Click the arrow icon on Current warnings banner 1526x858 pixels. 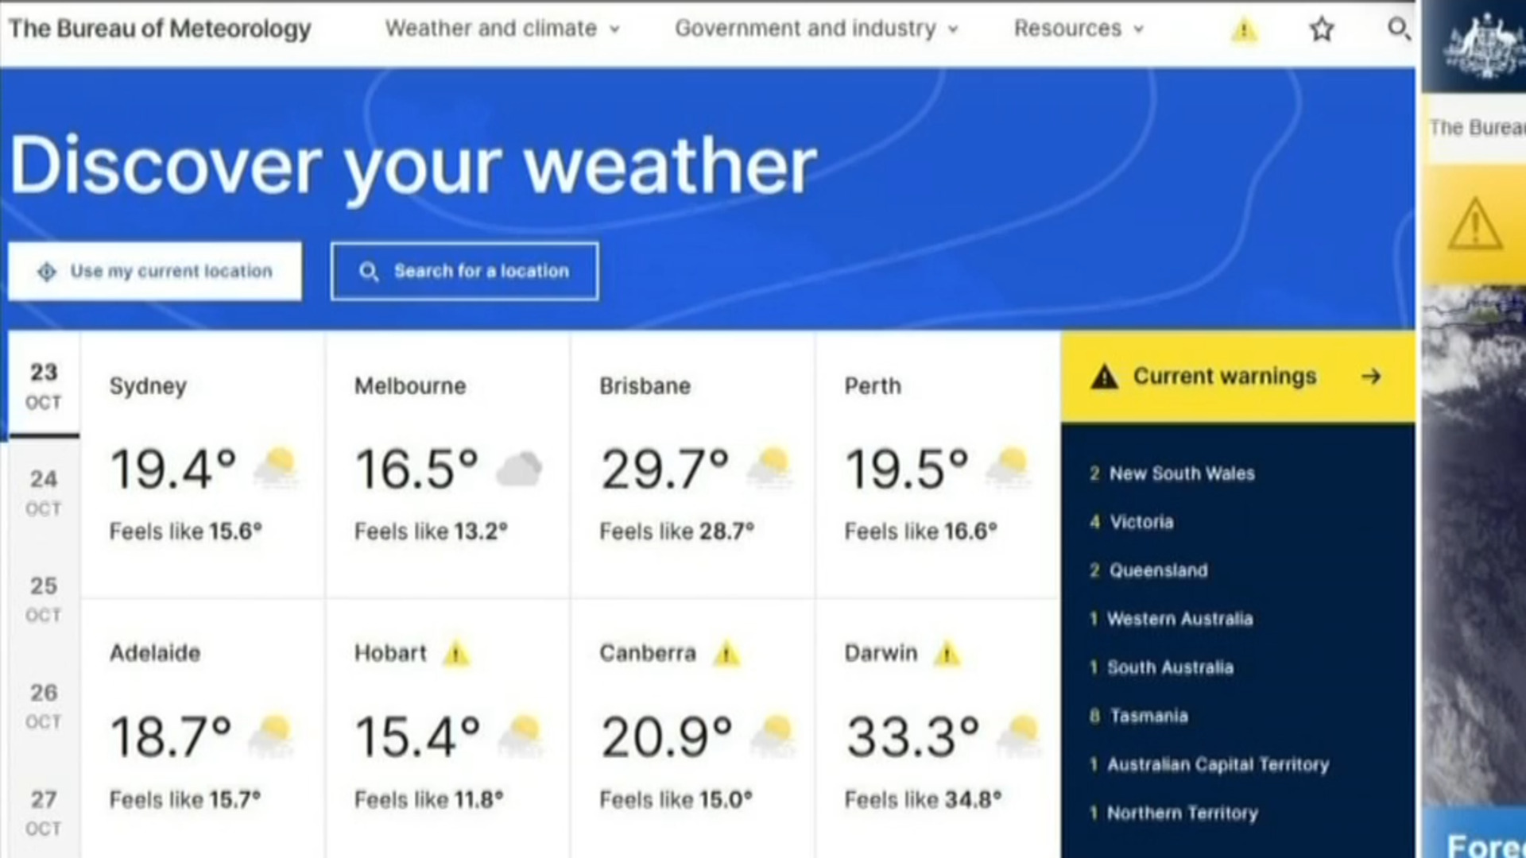click(x=1371, y=377)
